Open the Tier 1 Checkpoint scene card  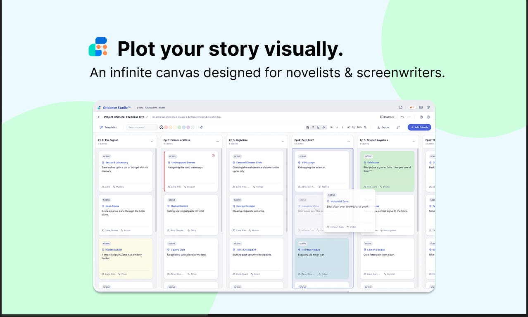257,258
